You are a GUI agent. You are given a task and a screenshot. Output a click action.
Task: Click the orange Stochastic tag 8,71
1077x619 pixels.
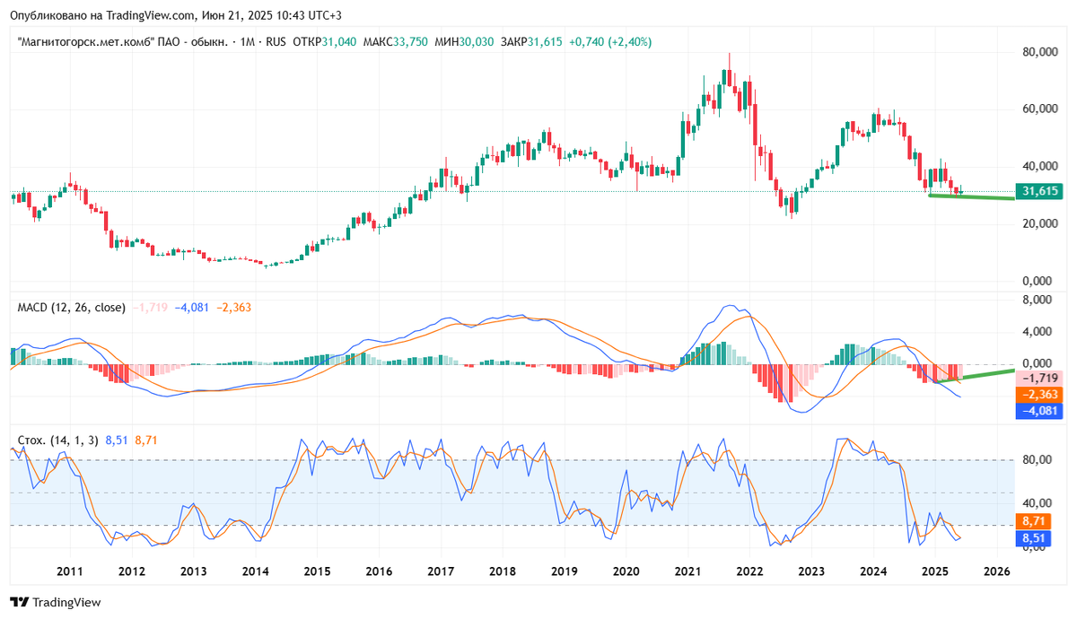[1034, 519]
